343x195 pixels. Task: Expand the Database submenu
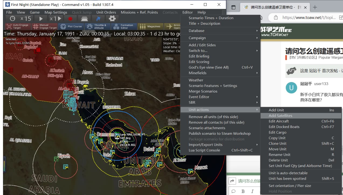click(220, 31)
